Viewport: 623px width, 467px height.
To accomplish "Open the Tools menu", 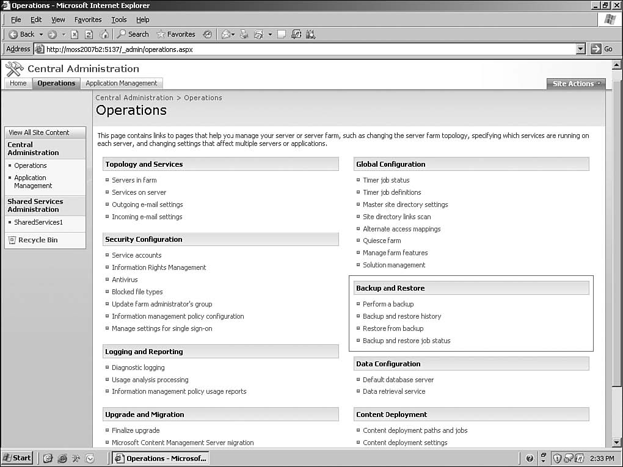I will [x=118, y=20].
